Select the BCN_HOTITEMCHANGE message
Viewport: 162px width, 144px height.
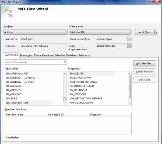pos(84,82)
